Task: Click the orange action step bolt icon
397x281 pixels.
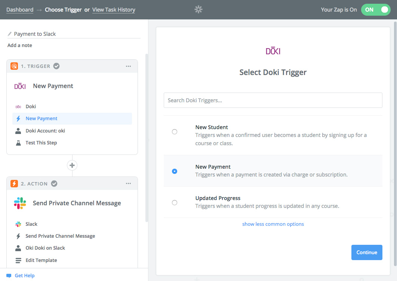Action: [x=14, y=184]
